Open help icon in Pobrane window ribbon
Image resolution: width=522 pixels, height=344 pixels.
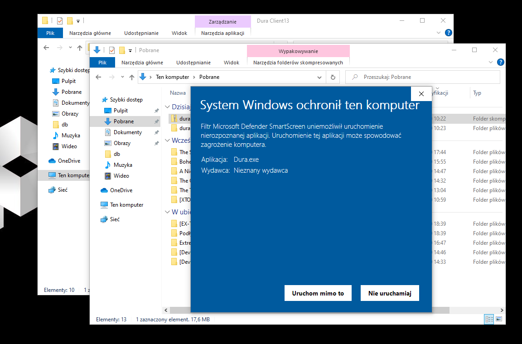[501, 63]
